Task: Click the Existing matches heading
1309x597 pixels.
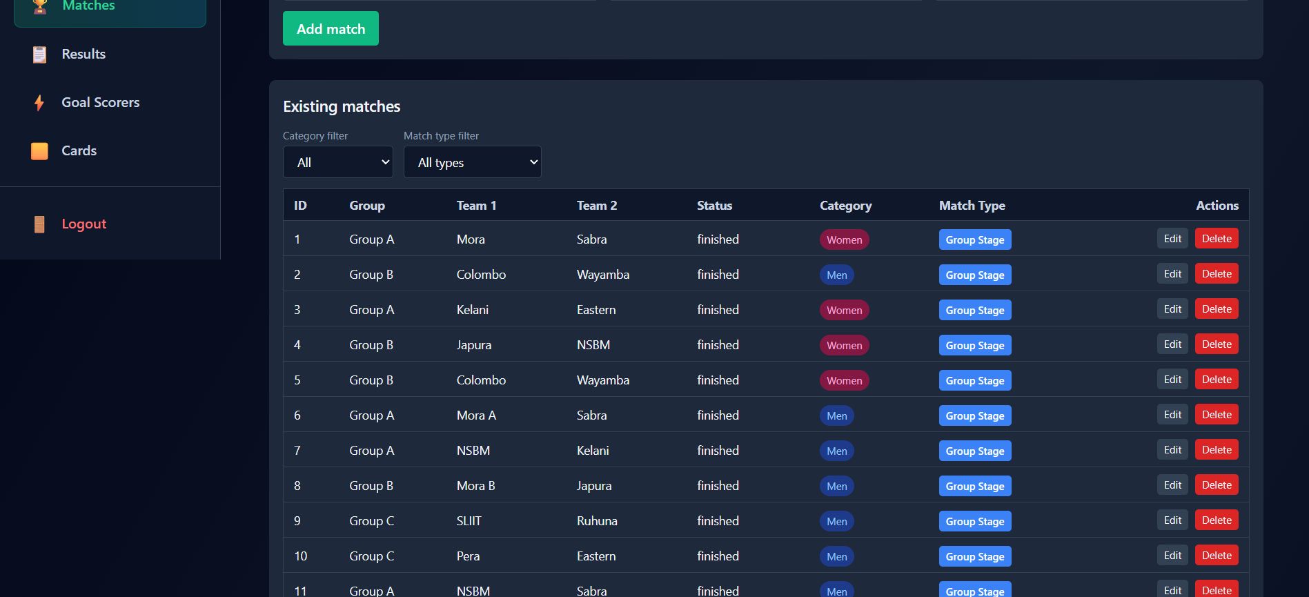Action: coord(342,106)
